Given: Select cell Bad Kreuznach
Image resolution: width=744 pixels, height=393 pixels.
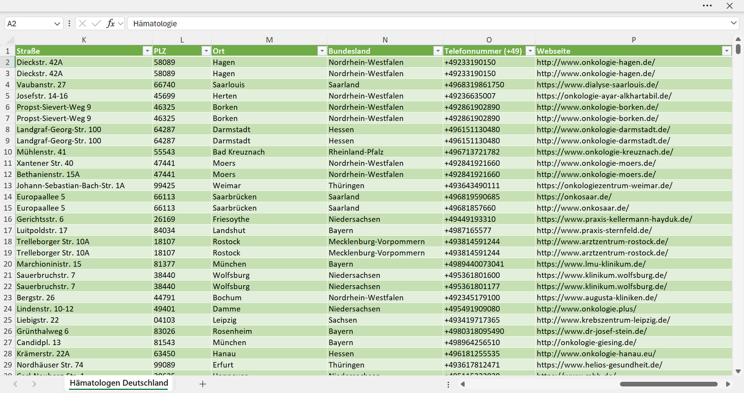Looking at the screenshot, I should [269, 152].
